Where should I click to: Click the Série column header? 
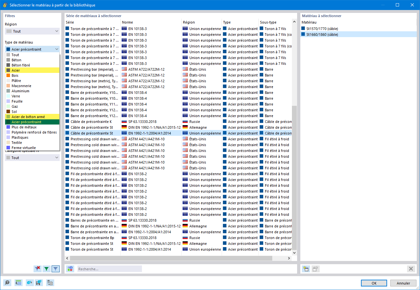[93, 22]
